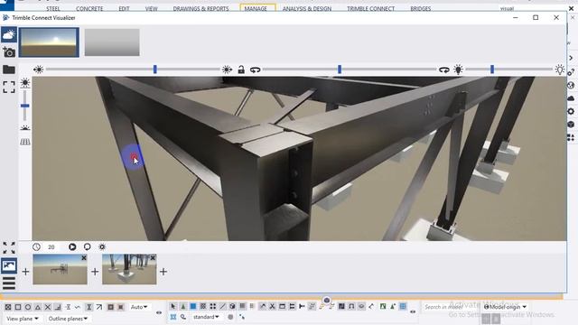Open the STEEL ribbon tab
This screenshot has width=578, height=325.
(53, 8)
